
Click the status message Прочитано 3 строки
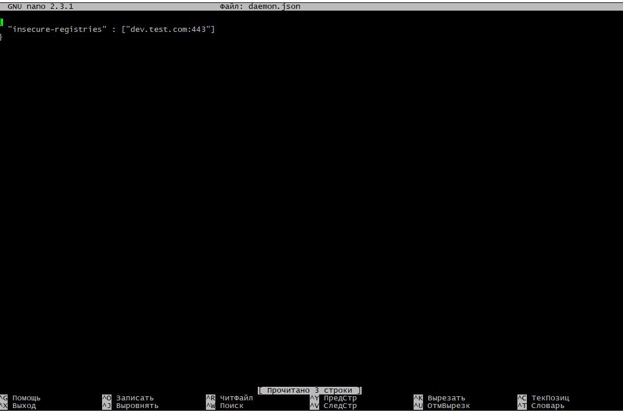pos(310,390)
